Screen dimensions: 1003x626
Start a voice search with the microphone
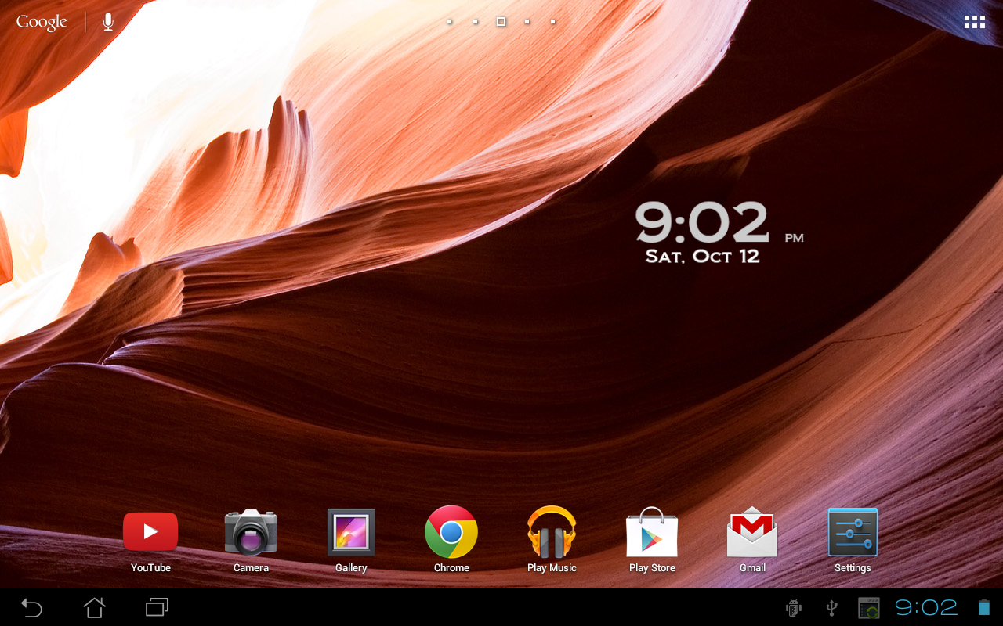107,21
